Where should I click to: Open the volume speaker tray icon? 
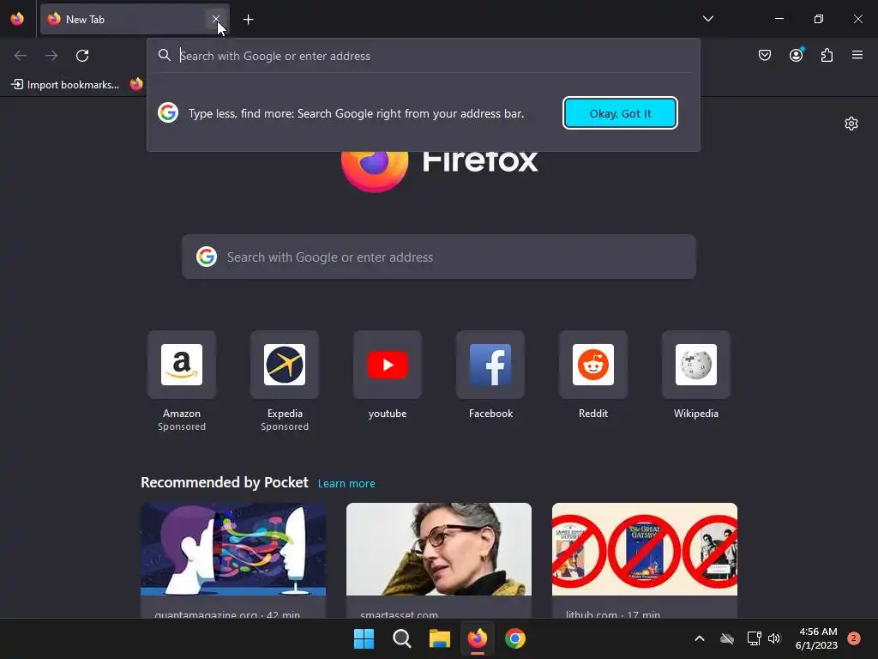(774, 638)
